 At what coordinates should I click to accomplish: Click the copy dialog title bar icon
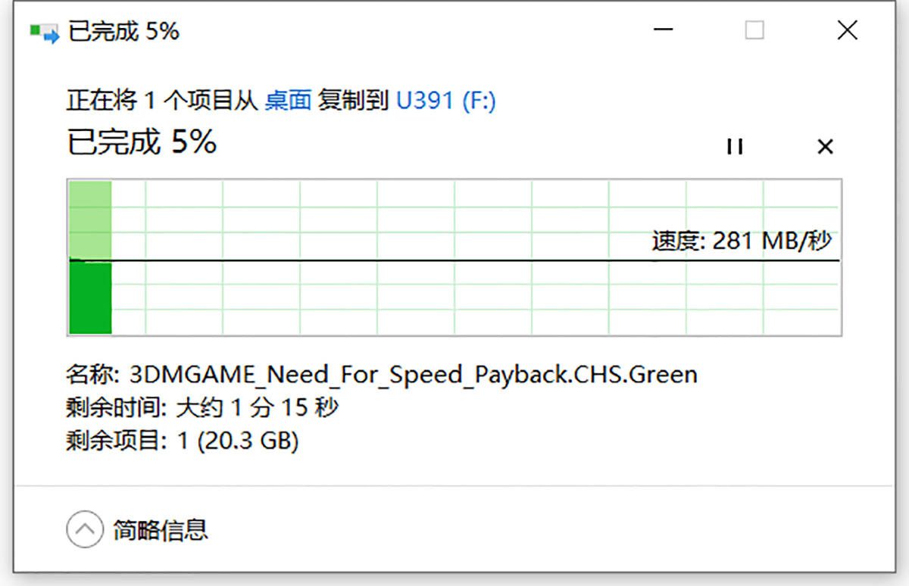pyautogui.click(x=44, y=33)
